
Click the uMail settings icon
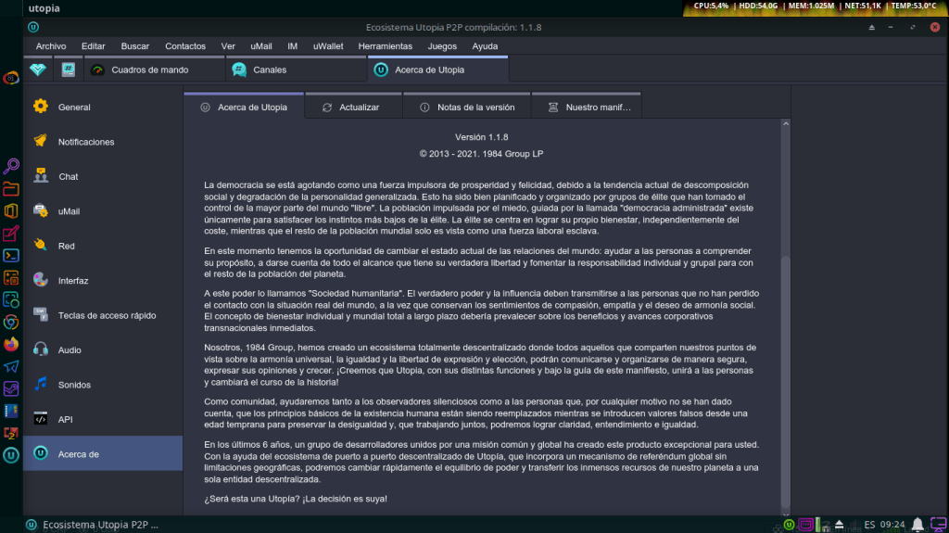tap(41, 210)
